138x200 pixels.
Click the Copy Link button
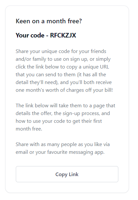tap(67, 174)
